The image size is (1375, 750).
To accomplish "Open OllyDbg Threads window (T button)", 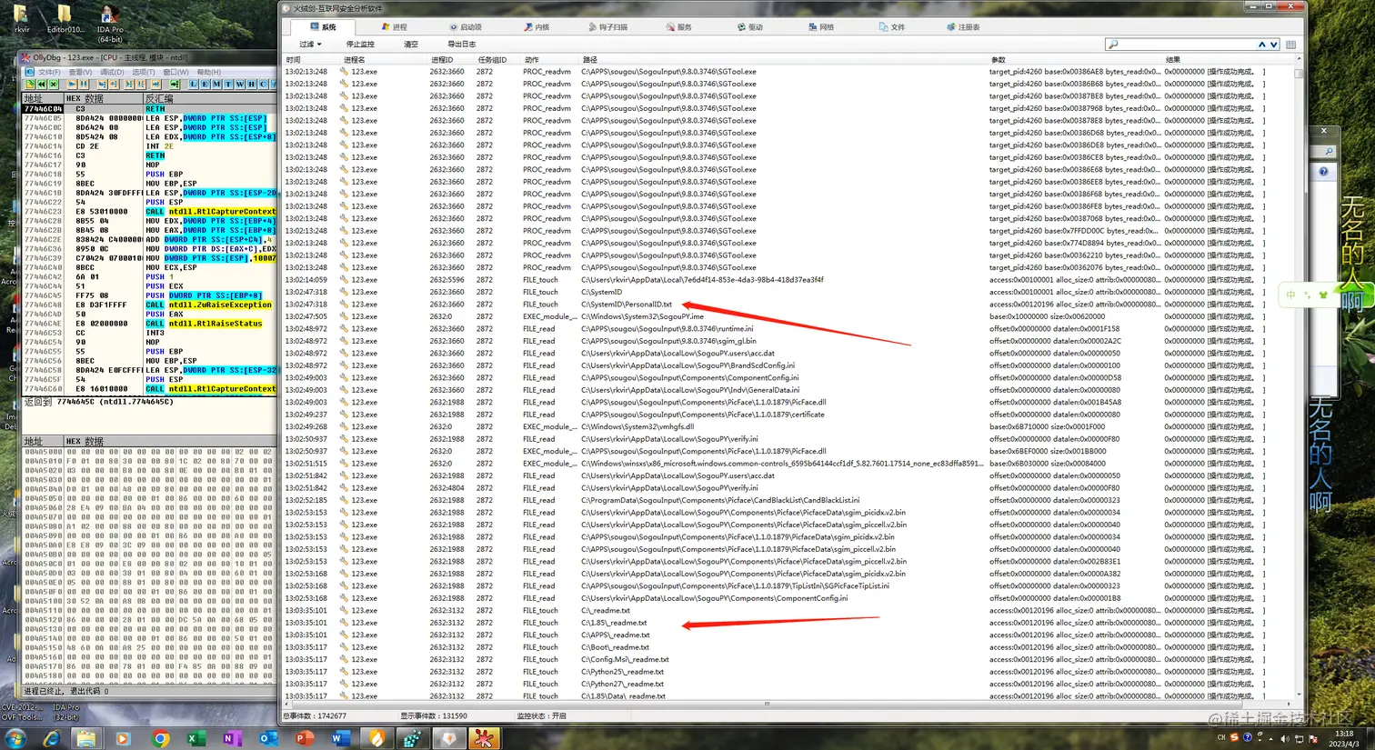I will click(228, 84).
